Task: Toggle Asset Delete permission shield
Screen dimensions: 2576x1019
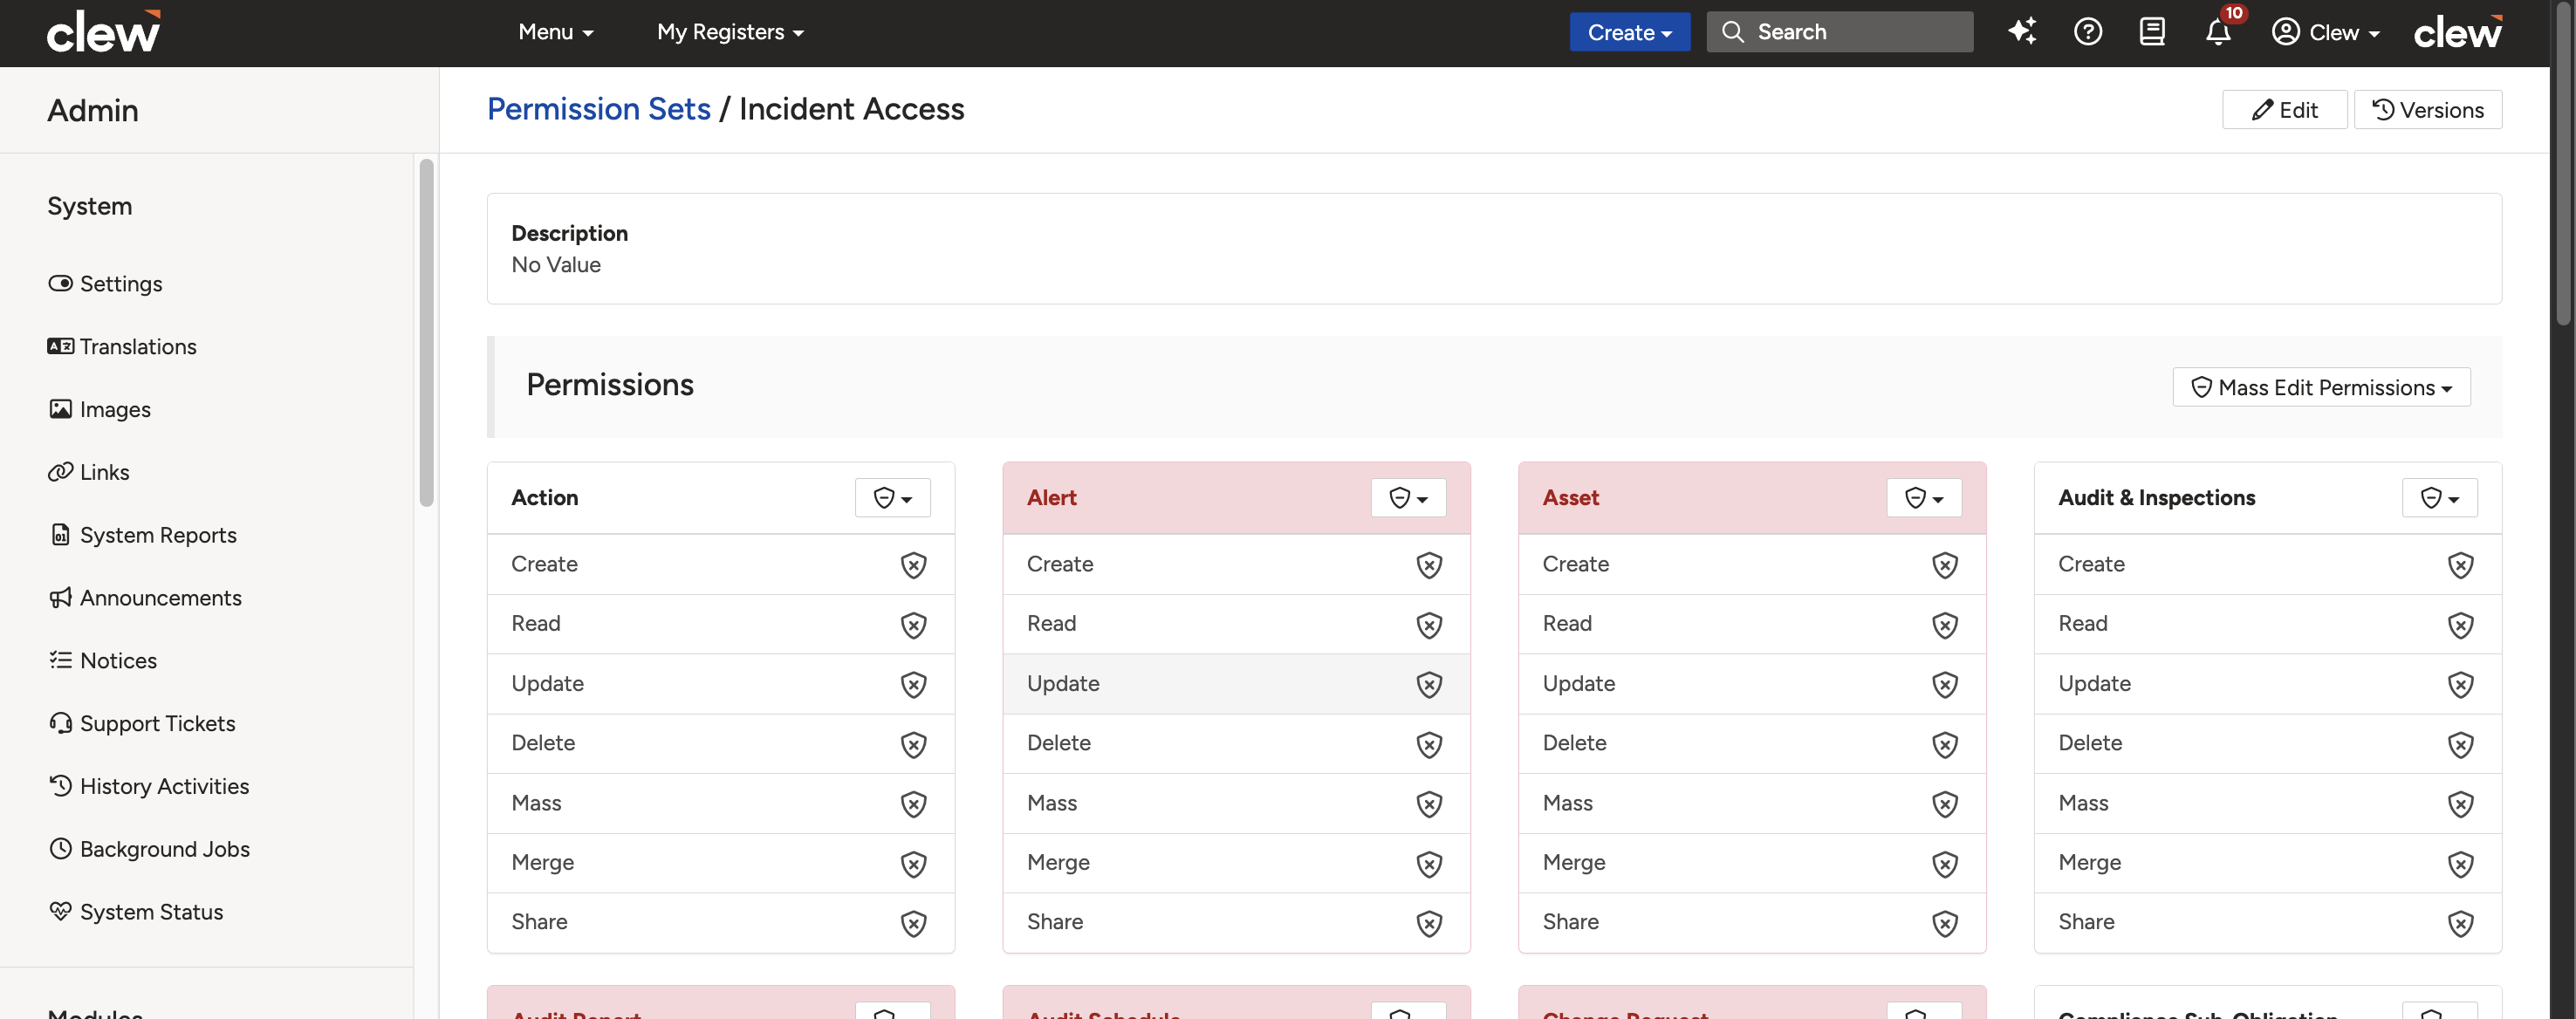Action: pos(1944,744)
